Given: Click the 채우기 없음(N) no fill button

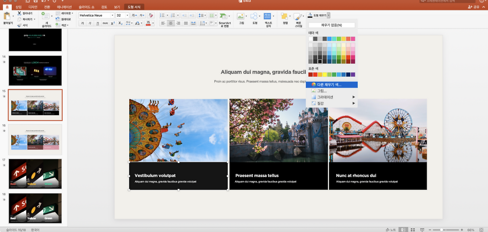Looking at the screenshot, I should [331, 25].
